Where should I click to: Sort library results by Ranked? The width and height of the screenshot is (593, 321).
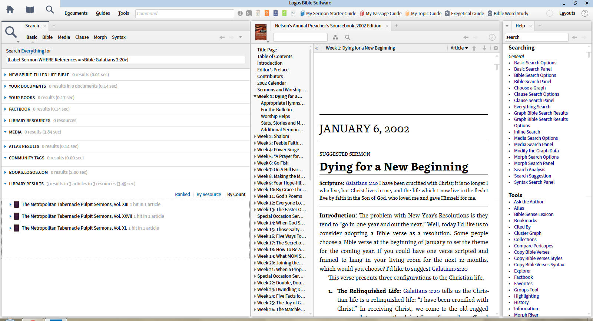coord(182,195)
